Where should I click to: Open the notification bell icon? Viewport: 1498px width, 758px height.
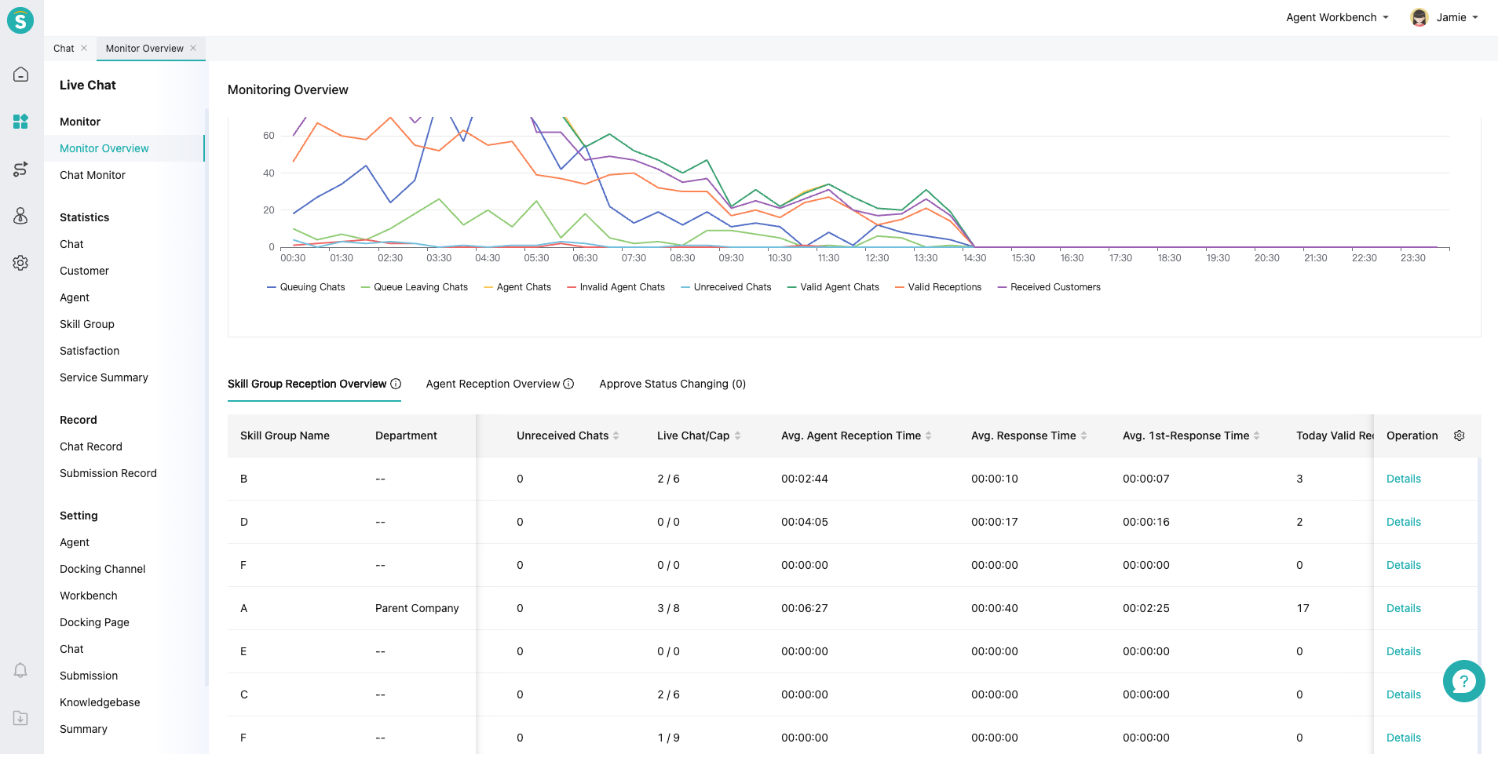pos(20,670)
